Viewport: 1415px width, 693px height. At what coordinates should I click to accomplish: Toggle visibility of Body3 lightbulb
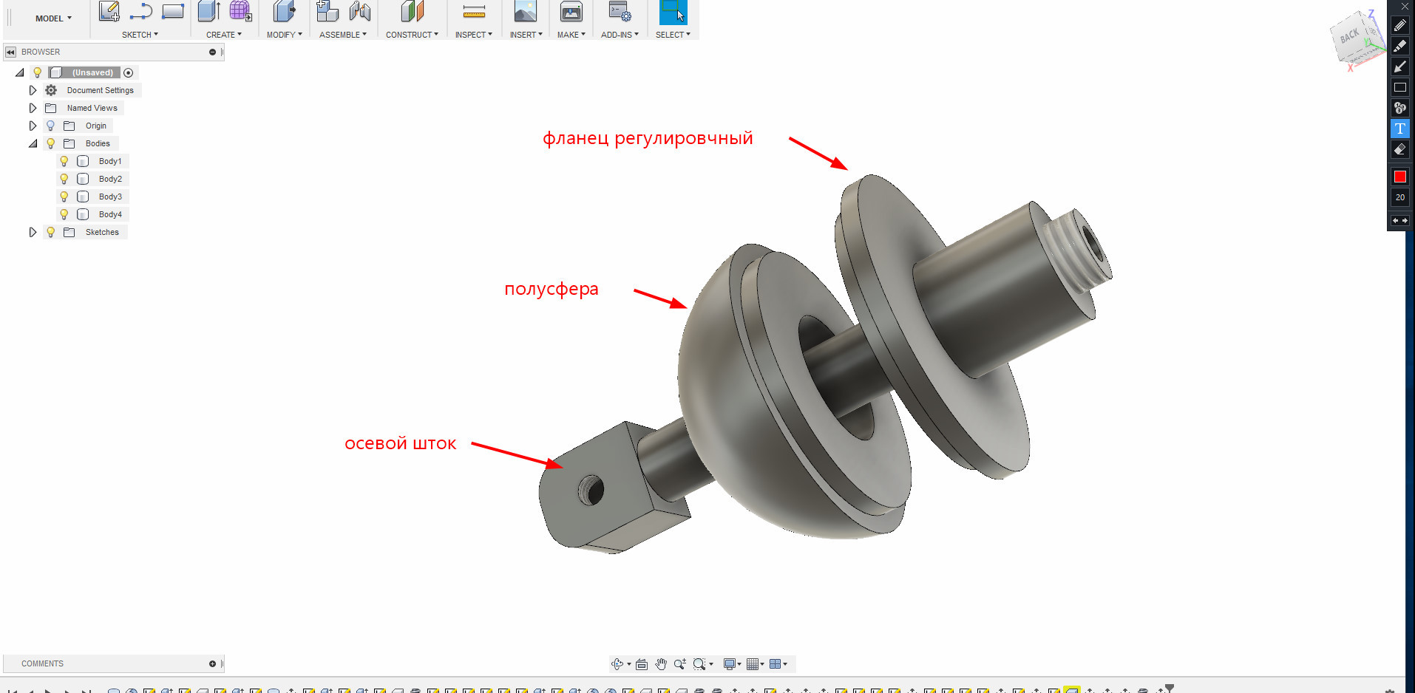point(64,197)
